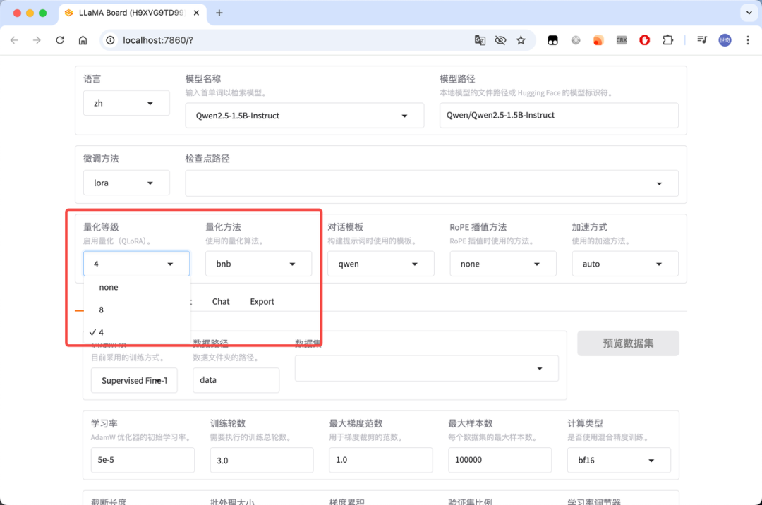The image size is (762, 505).
Task: Open the red Opera-style extension icon
Action: pyautogui.click(x=644, y=40)
